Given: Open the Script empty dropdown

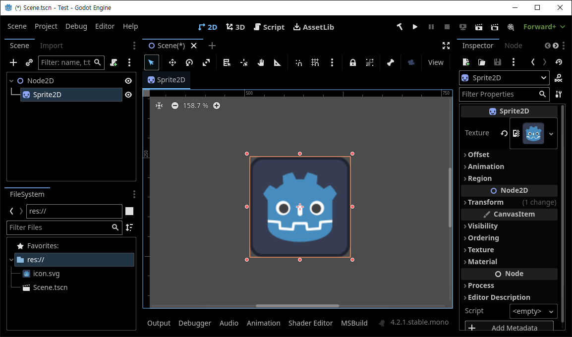Looking at the screenshot, I should point(533,311).
